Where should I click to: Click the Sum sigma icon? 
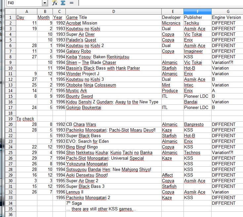pyautogui.click(x=63, y=3)
